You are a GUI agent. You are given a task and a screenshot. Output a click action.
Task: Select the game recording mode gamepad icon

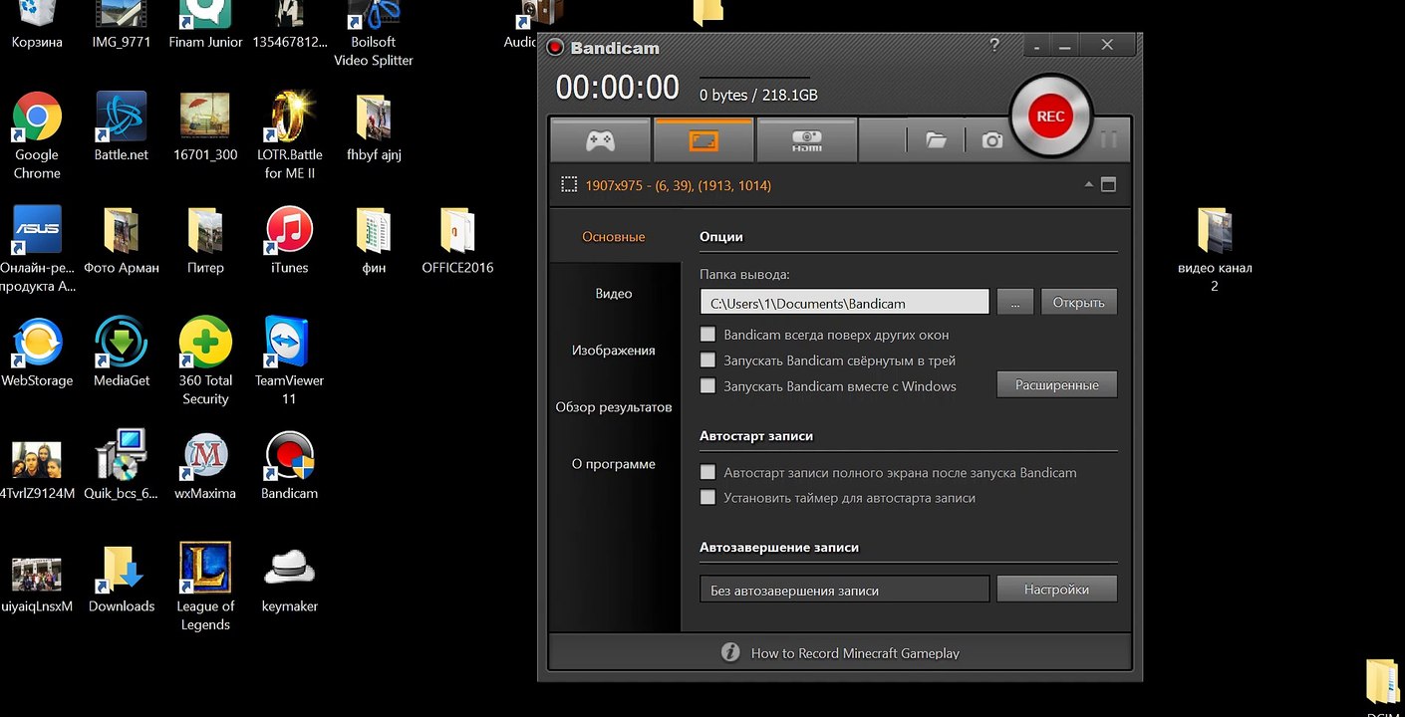click(x=600, y=140)
